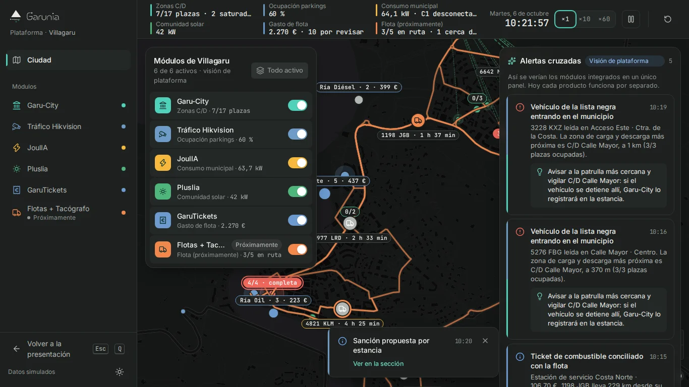Screen dimensions: 689x387
Task: Open Pluslia in the sidebar modules
Action: click(69, 169)
